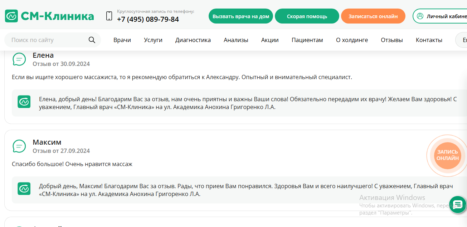Screen dimensions: 467x227
Task: Click the Вызвать врача на дом button
Action: tap(240, 16)
